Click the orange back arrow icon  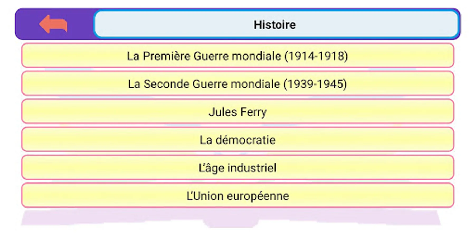tap(53, 24)
